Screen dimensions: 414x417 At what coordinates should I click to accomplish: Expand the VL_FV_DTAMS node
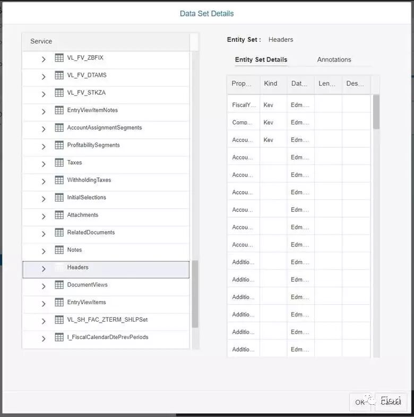[44, 77]
